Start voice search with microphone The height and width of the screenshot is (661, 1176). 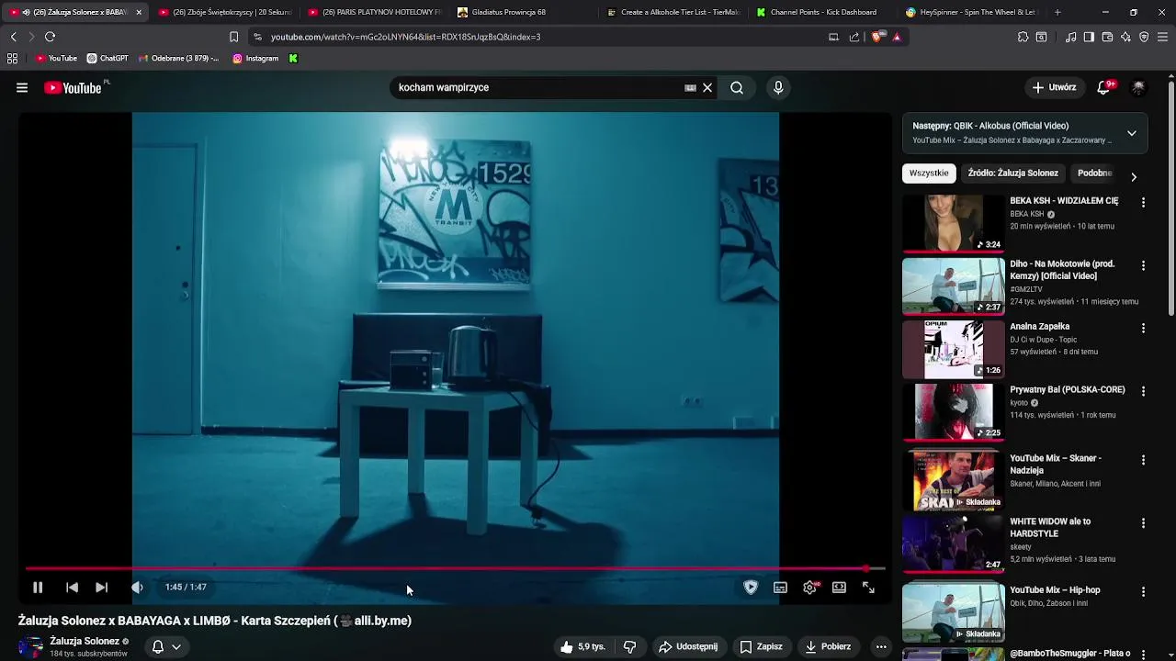pyautogui.click(x=778, y=88)
